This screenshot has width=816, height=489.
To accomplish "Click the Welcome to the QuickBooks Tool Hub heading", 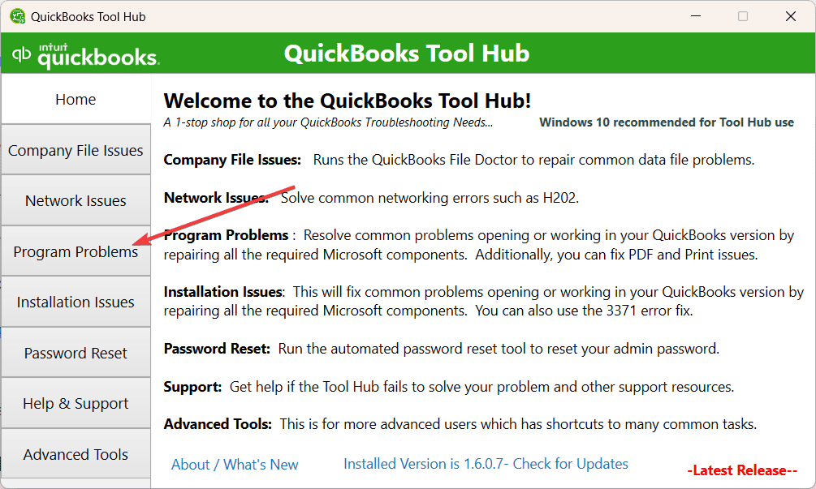I will pos(348,101).
